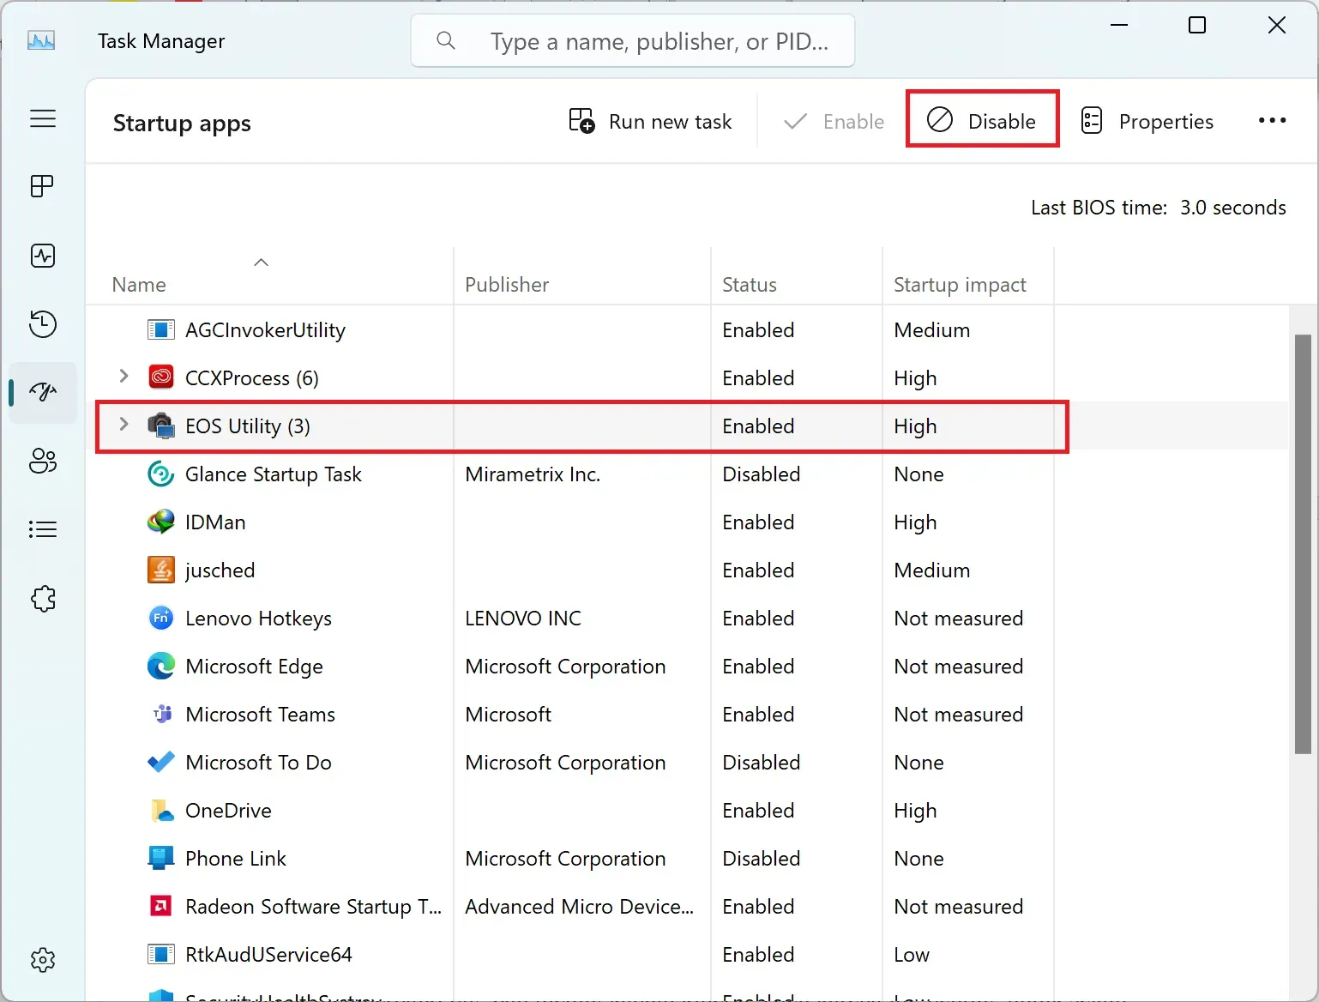Click the vertical scrollbar thumb
The width and height of the screenshot is (1319, 1002).
pyautogui.click(x=1303, y=544)
